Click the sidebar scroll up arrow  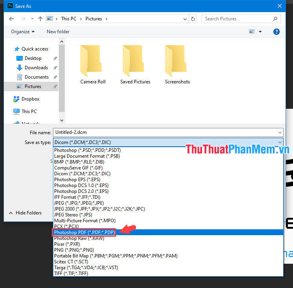coord(62,41)
